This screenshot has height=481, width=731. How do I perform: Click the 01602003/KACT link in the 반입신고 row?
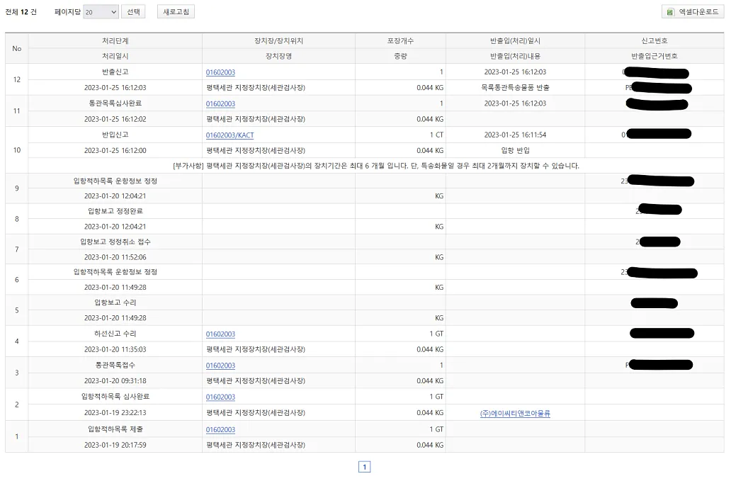tap(227, 135)
